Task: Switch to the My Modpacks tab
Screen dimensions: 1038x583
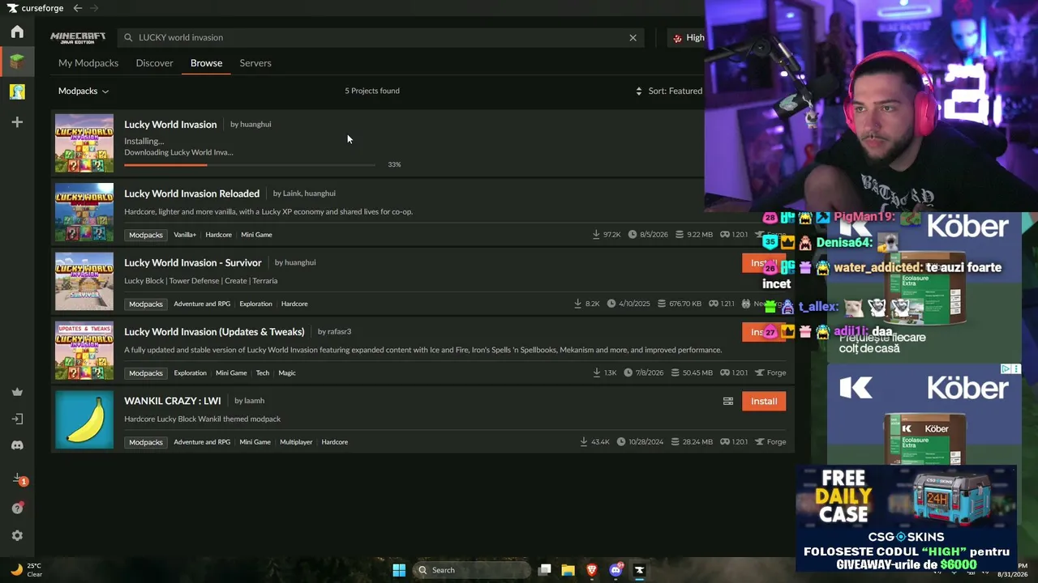Action: pos(88,63)
